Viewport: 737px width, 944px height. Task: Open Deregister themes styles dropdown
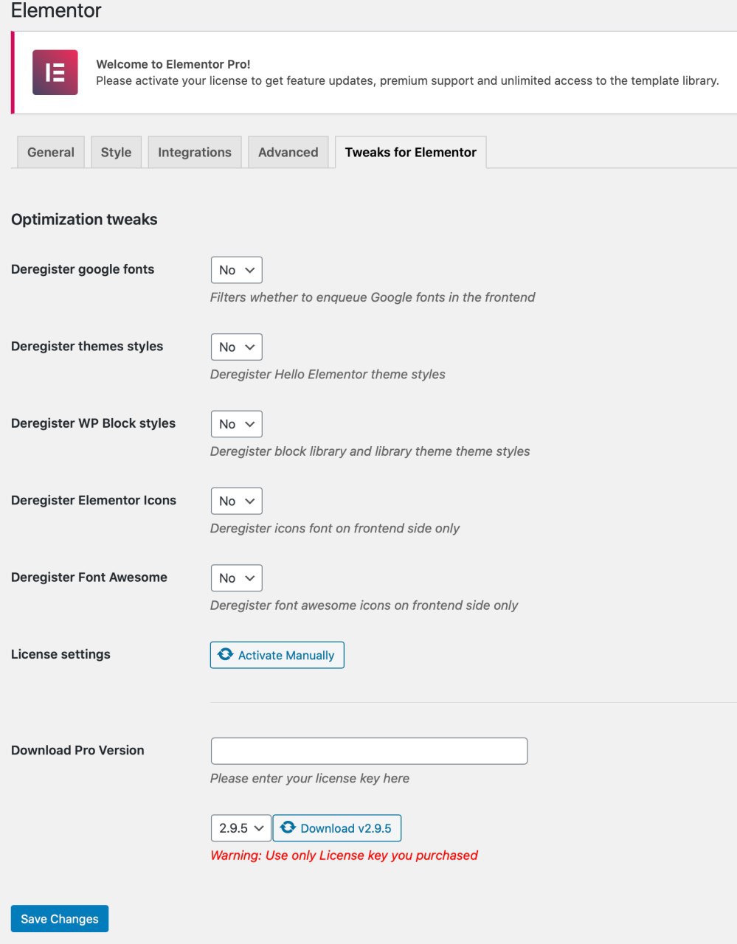click(237, 347)
